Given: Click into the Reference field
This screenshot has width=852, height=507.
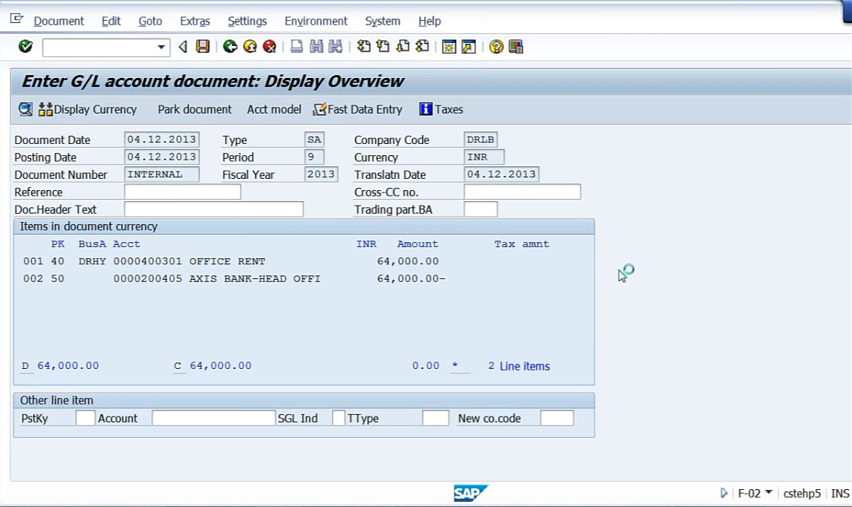Looking at the screenshot, I should (x=183, y=192).
